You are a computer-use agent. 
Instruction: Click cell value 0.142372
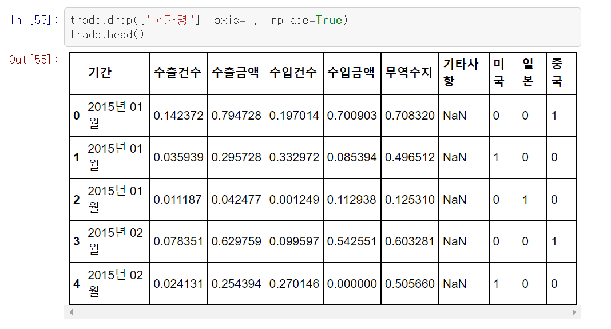[x=178, y=116]
